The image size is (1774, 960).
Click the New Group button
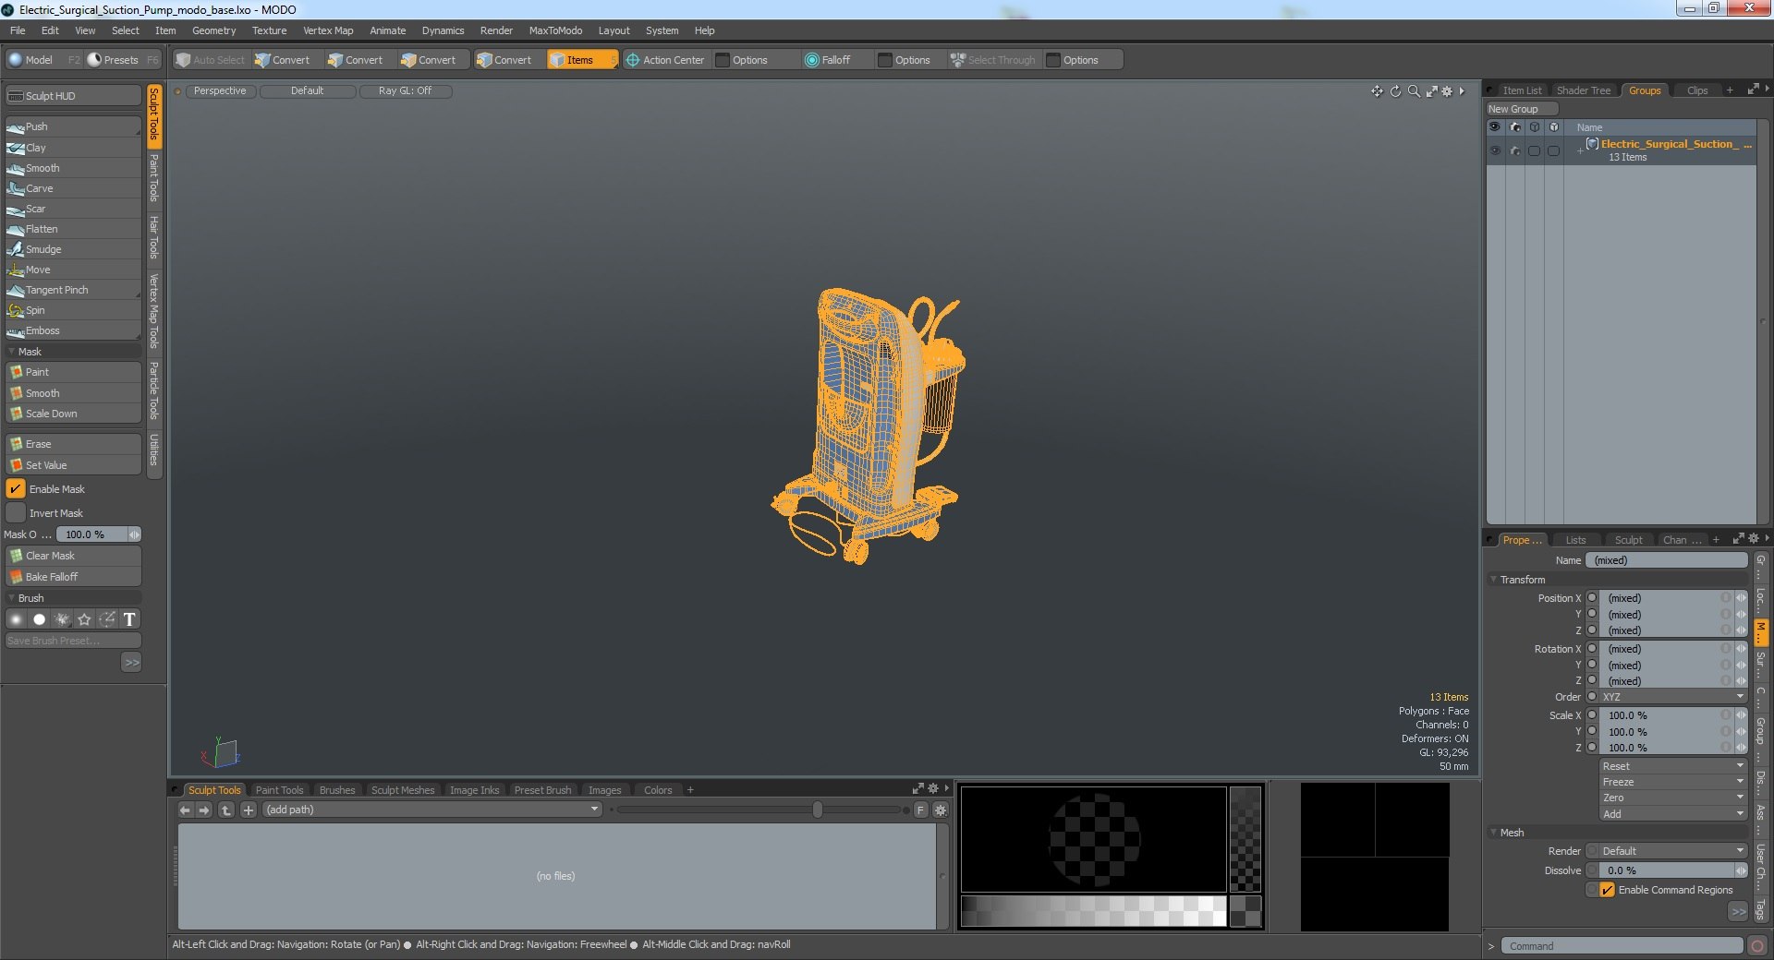[x=1521, y=109]
